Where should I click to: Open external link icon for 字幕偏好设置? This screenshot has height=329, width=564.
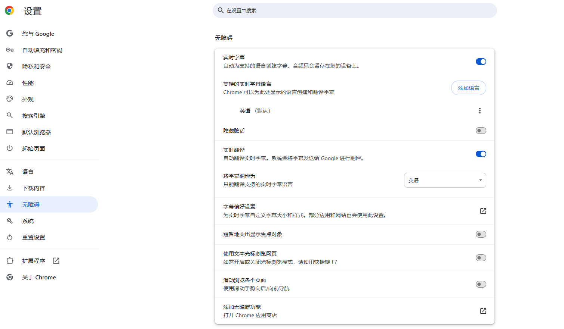coord(483,211)
